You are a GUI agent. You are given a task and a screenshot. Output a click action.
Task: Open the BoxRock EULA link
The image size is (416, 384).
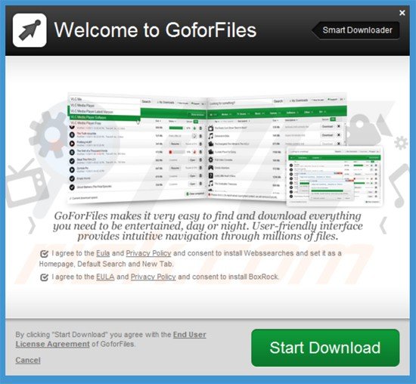pyautogui.click(x=105, y=277)
